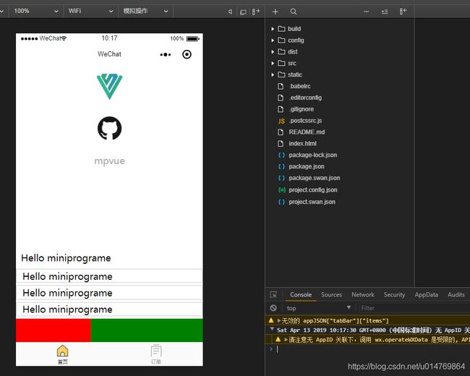Click the capsule close circle button
This screenshot has width=470, height=376.
coord(187,54)
